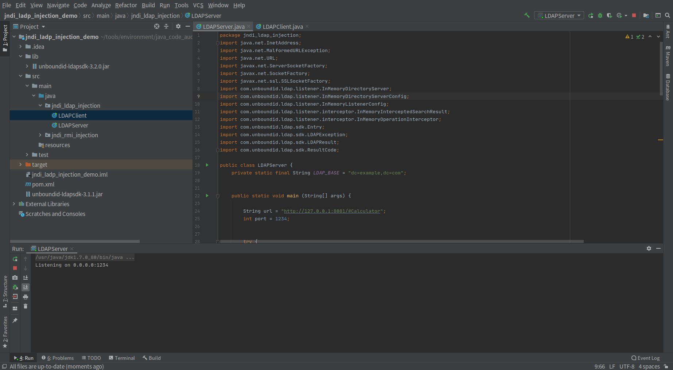Click the Profiler run icon

[619, 16]
